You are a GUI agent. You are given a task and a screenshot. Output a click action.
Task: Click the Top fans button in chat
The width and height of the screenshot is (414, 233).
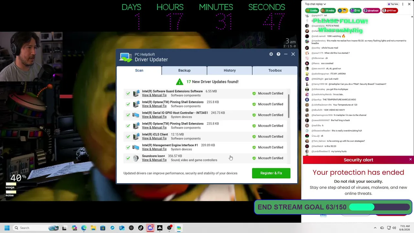pyautogui.click(x=393, y=4)
